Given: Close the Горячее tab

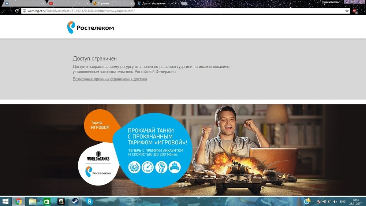Looking at the screenshot, I should (131, 4).
